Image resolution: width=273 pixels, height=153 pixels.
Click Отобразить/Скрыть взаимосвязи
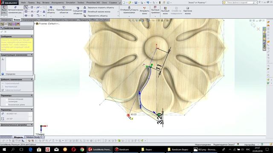(x=129, y=10)
